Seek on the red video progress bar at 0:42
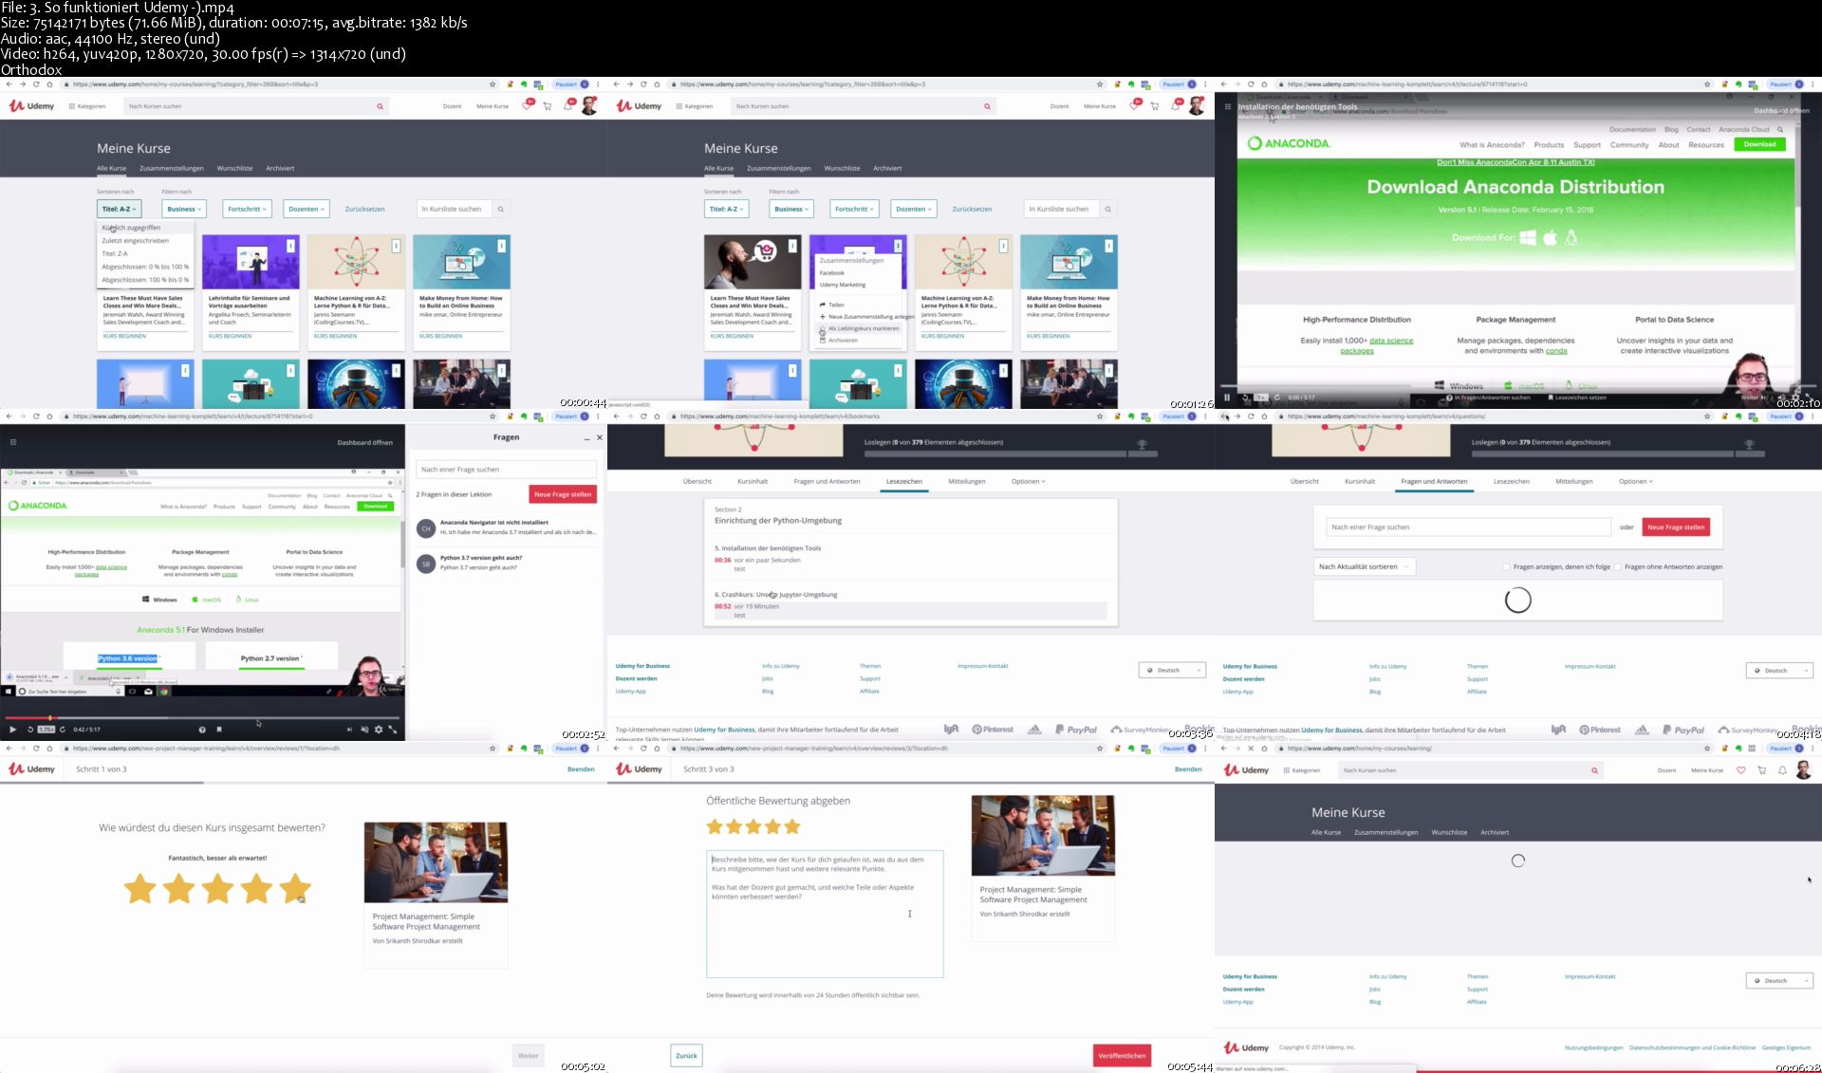The height and width of the screenshot is (1073, 1822). tap(202, 718)
